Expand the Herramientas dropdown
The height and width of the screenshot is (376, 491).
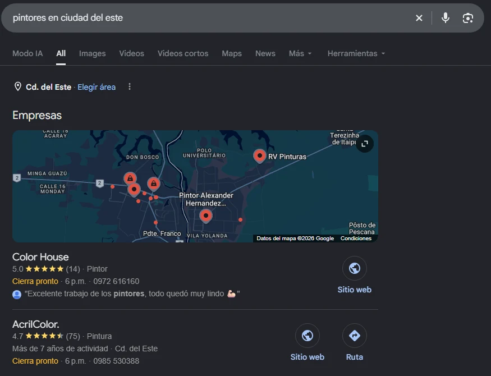tap(356, 53)
